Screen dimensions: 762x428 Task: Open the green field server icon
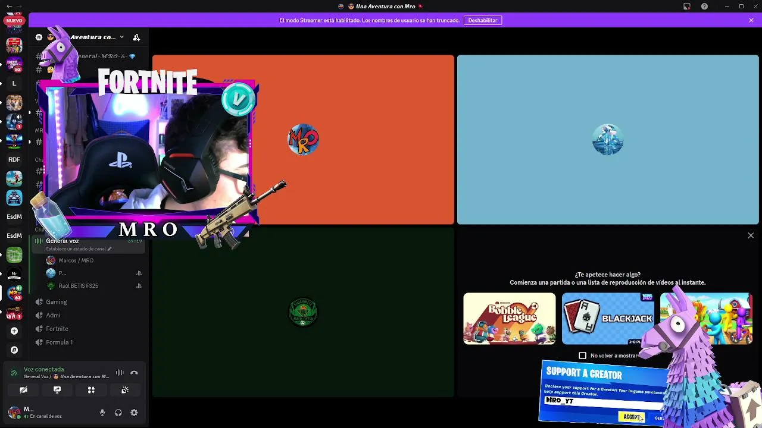tap(14, 254)
